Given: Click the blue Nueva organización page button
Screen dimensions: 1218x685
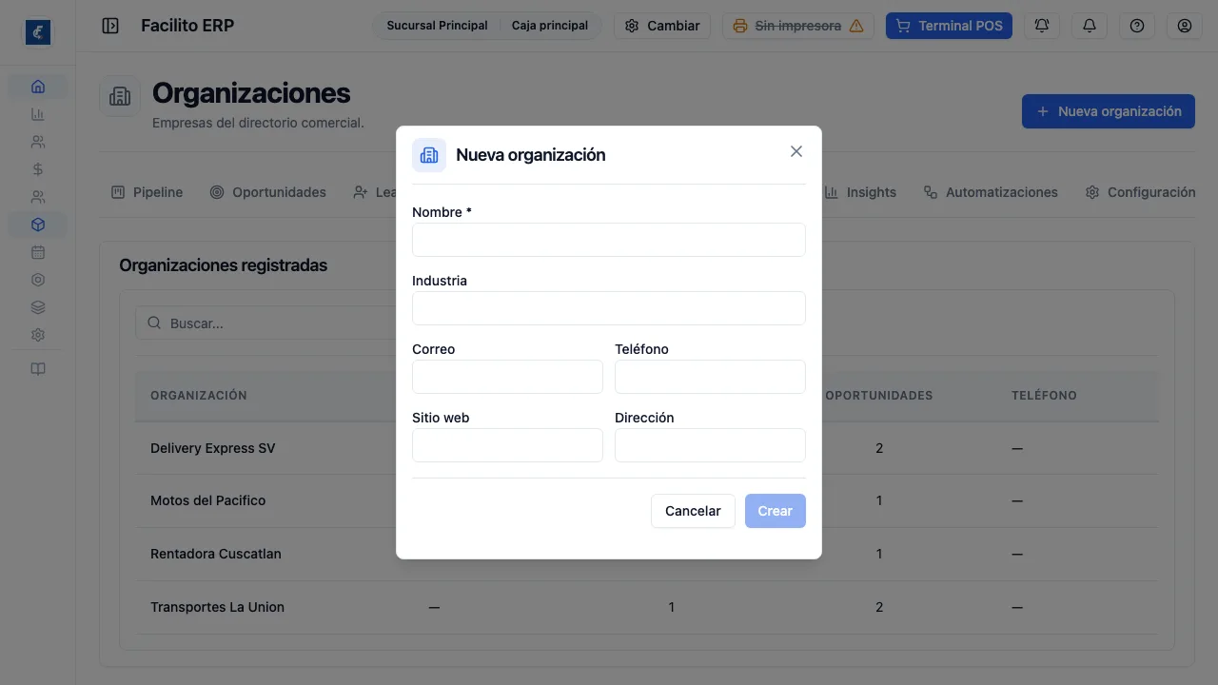Looking at the screenshot, I should (x=1109, y=111).
